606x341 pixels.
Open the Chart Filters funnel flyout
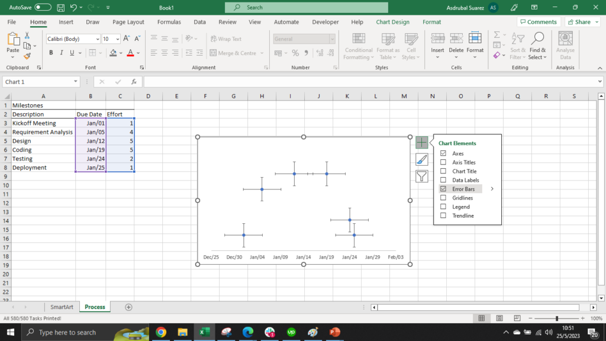(422, 176)
